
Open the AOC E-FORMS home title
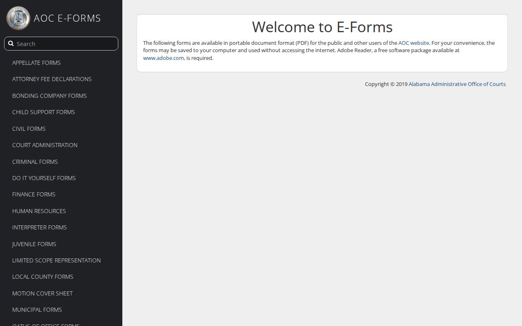(x=67, y=18)
